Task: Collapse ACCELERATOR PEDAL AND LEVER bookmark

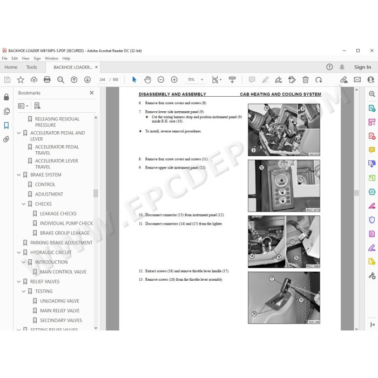Action: [19, 133]
